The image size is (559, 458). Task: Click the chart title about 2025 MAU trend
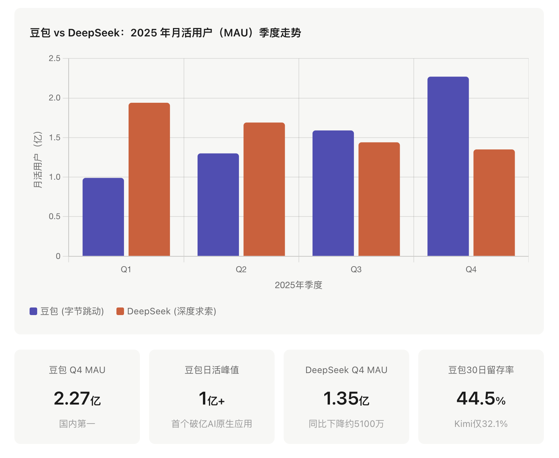coord(165,33)
